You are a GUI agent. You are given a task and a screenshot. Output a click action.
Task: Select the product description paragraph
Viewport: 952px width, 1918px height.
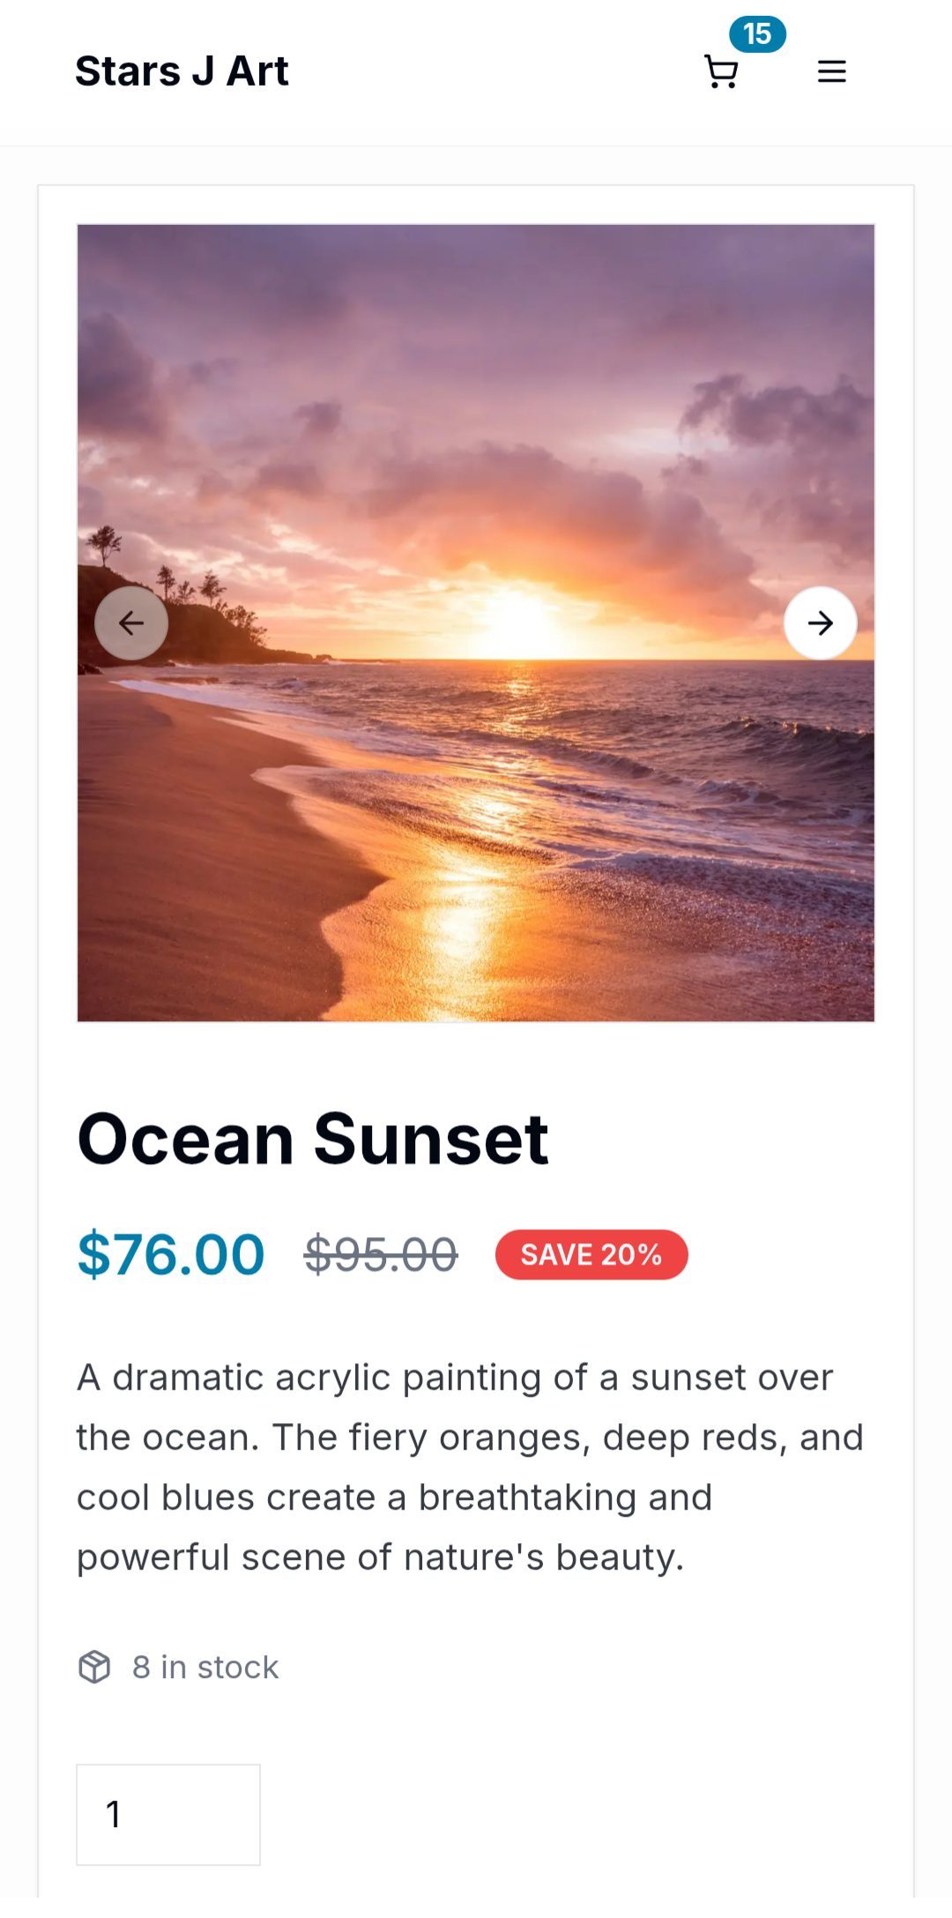[470, 1466]
